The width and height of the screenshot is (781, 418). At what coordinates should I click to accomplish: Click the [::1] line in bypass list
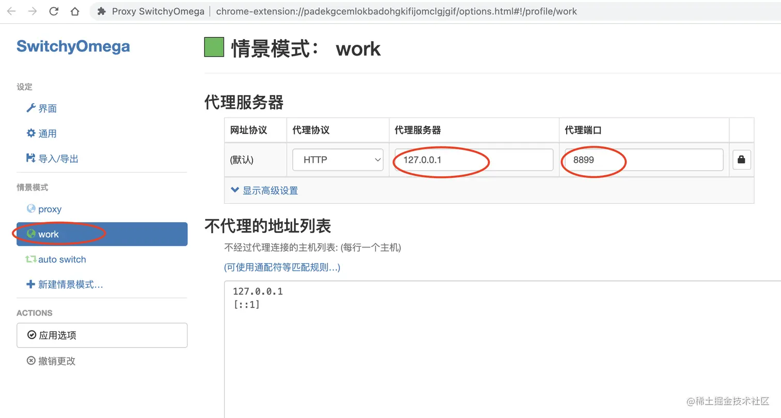tap(246, 305)
